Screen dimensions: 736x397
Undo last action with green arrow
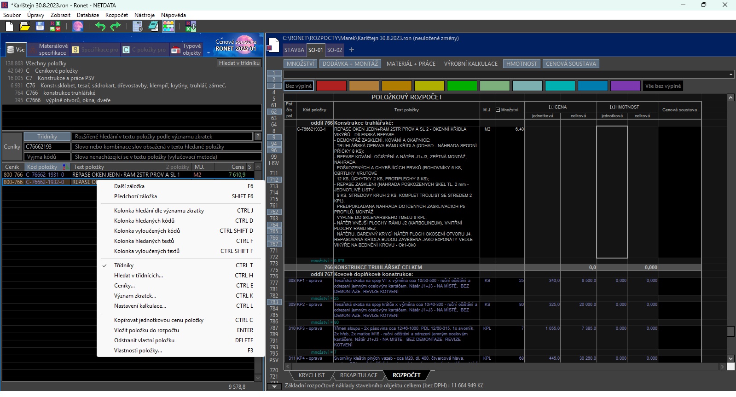(100, 26)
